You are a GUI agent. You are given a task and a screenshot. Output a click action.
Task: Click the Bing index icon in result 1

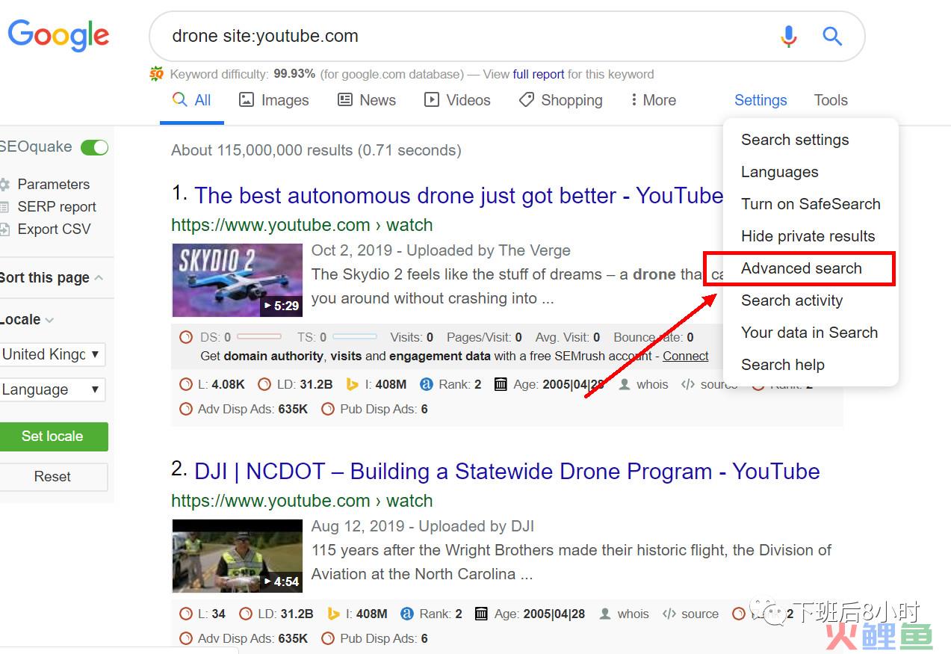[x=352, y=384]
